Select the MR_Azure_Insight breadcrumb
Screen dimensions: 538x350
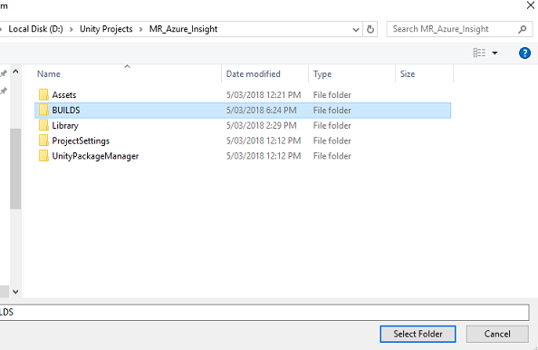click(x=183, y=29)
